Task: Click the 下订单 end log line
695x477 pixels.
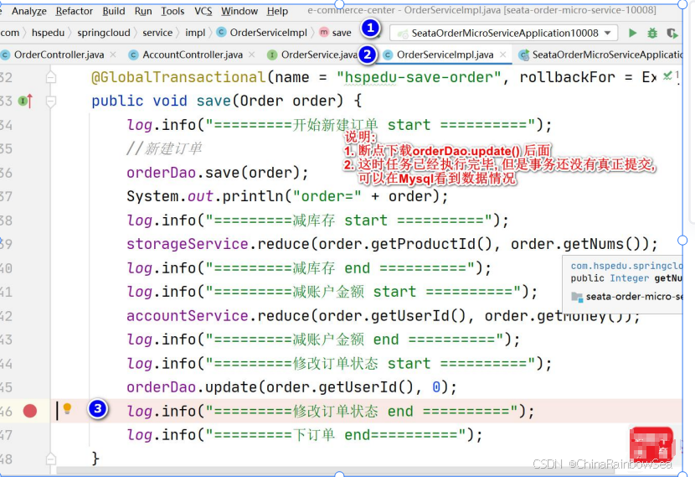Action: coord(305,435)
